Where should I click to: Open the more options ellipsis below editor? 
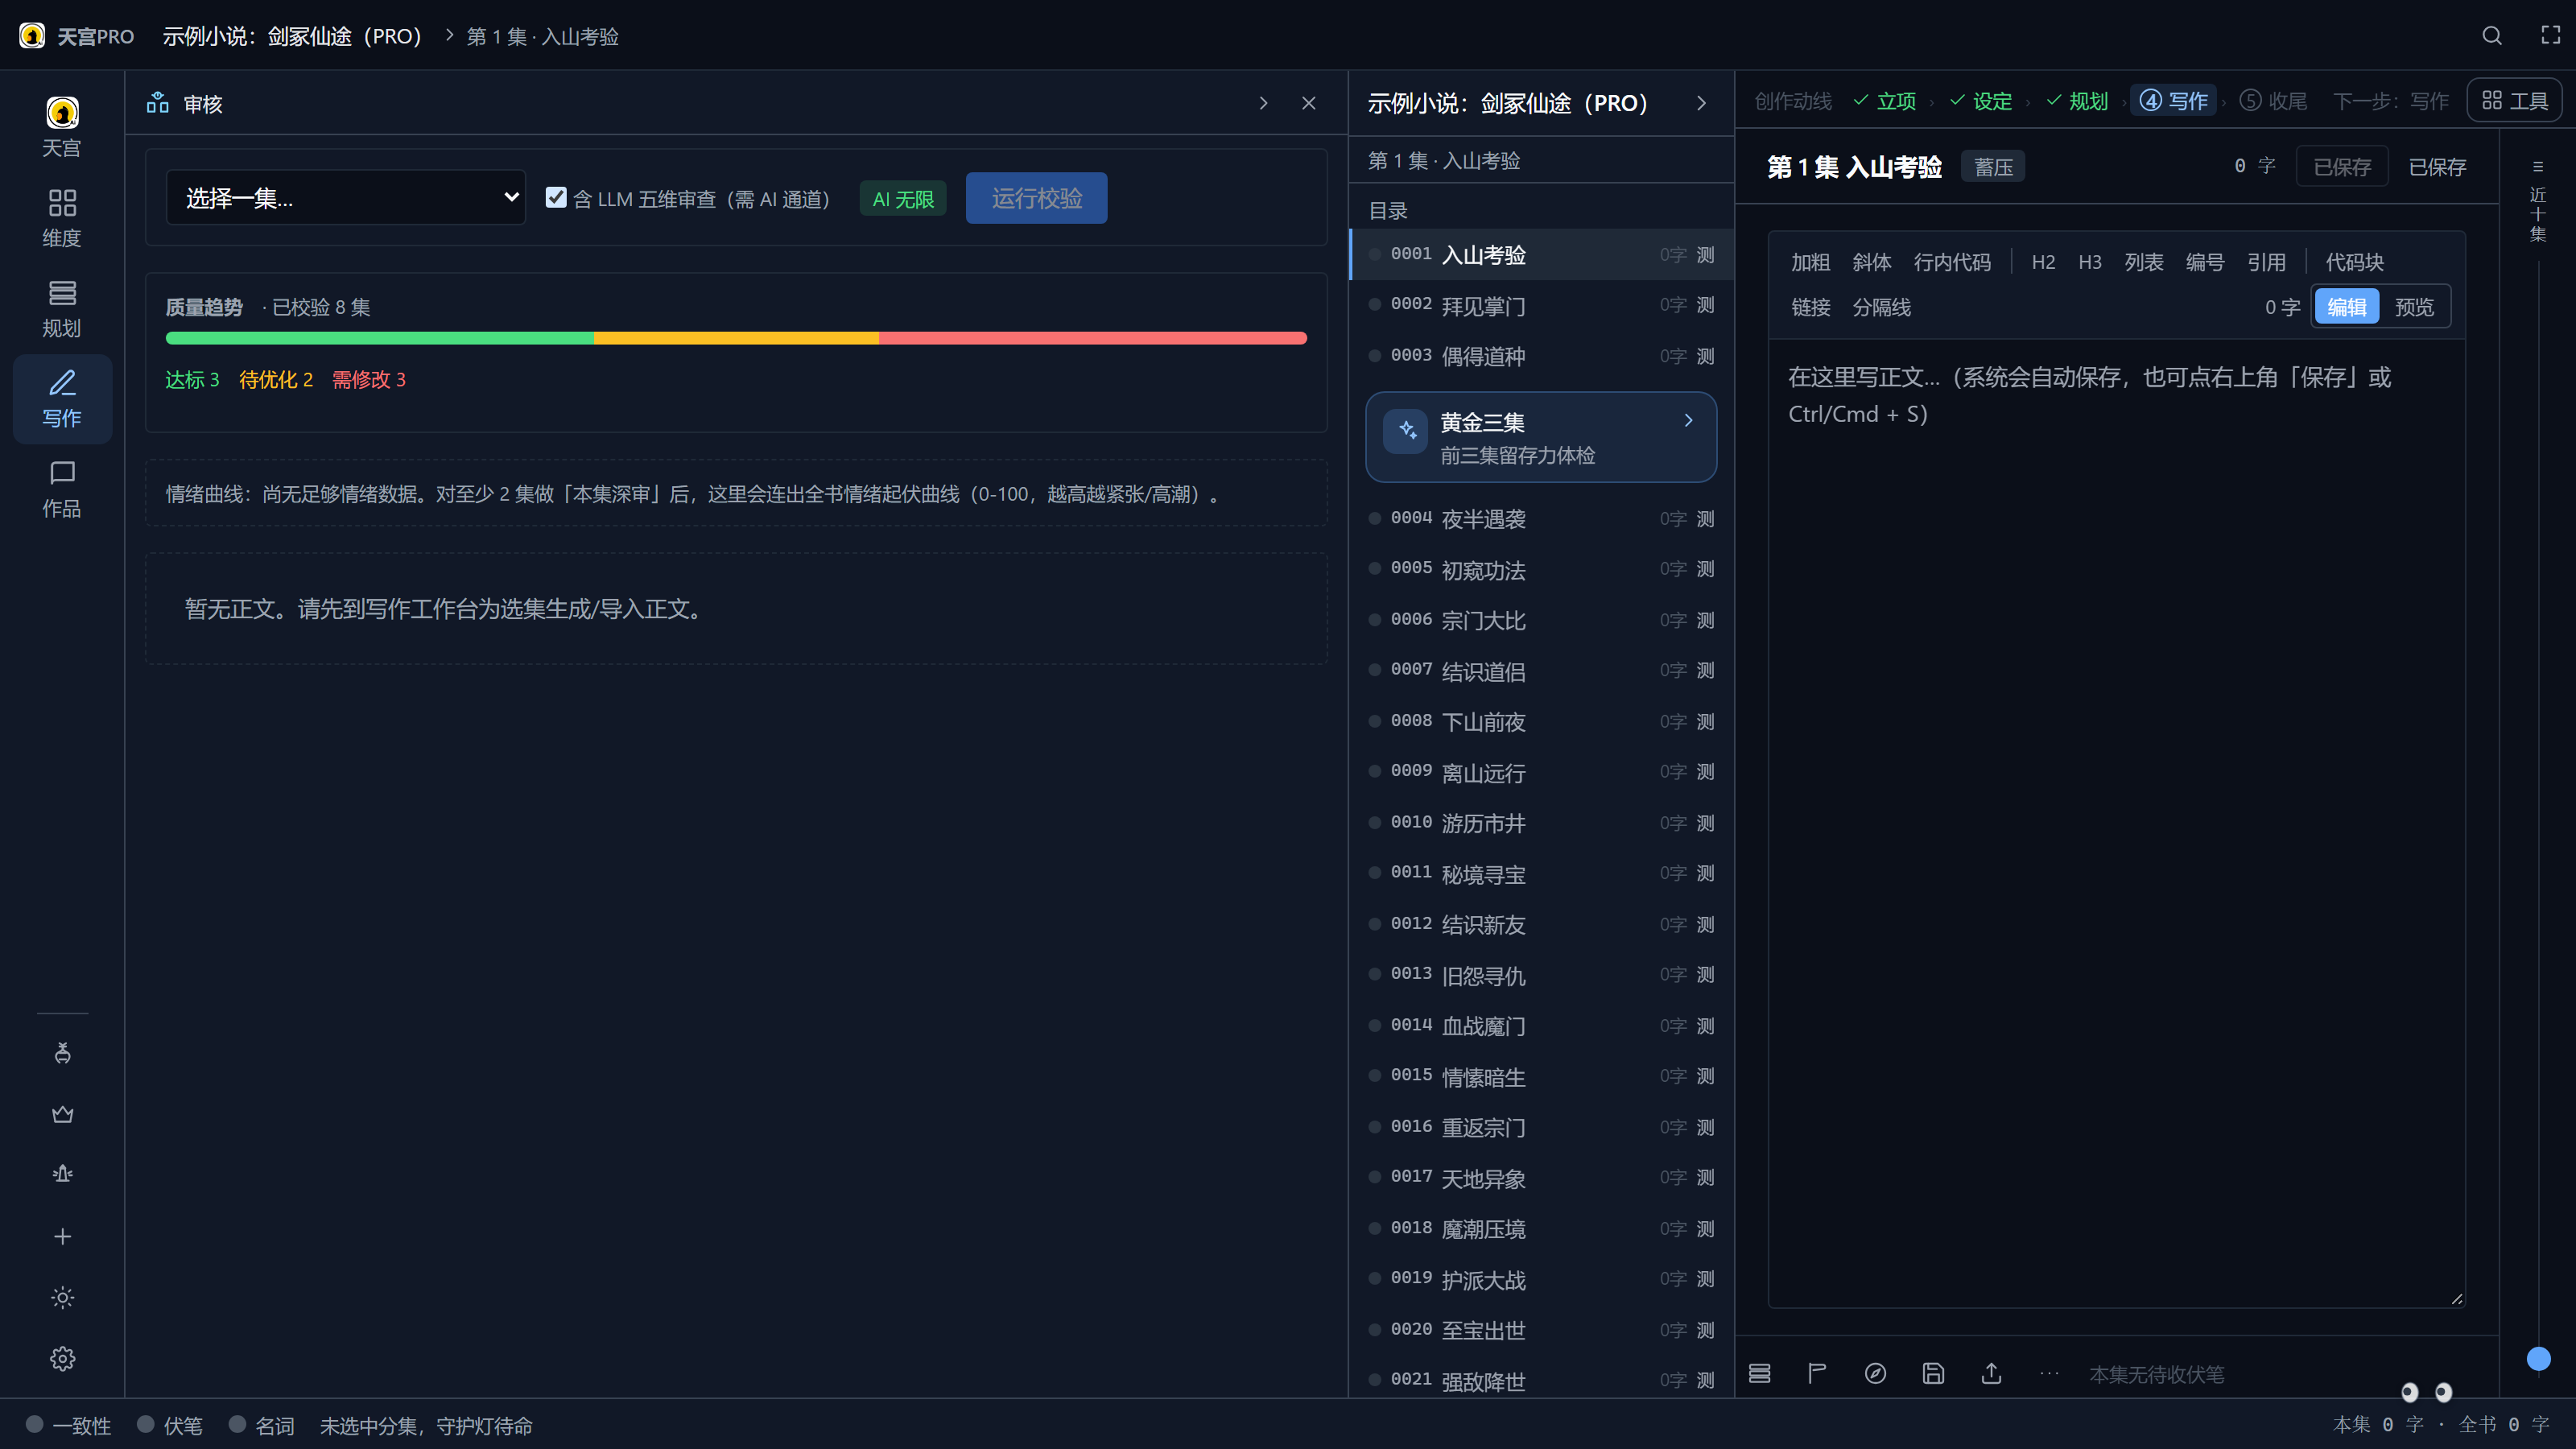click(x=2049, y=1373)
